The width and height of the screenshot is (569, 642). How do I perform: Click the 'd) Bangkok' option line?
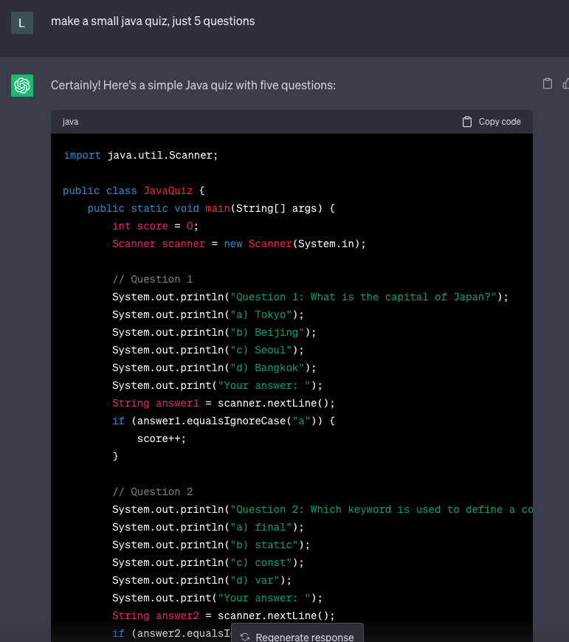[214, 367]
